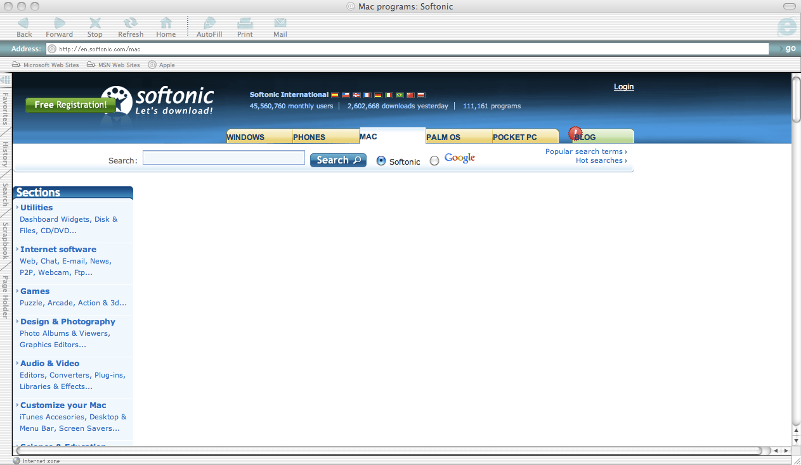Click the Softonic logo
The height and width of the screenshot is (465, 801).
coord(157,101)
